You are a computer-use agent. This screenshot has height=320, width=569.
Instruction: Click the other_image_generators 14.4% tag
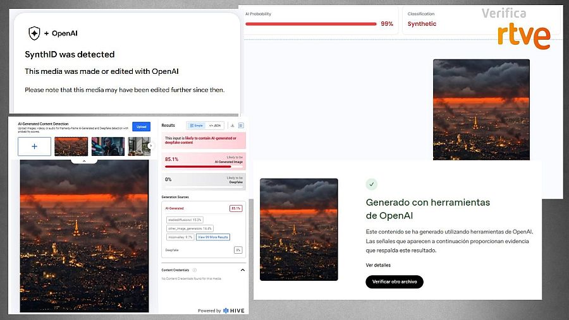[190, 228]
